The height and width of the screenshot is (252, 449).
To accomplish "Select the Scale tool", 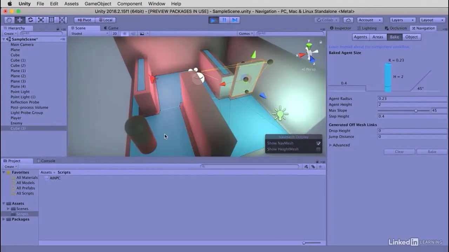I will tap(41, 20).
